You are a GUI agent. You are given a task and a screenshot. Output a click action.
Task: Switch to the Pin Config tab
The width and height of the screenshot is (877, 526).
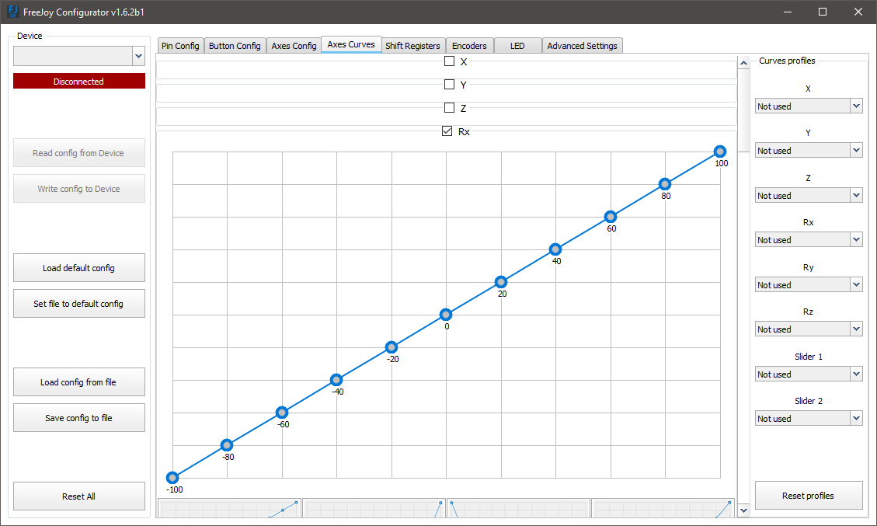coord(180,46)
